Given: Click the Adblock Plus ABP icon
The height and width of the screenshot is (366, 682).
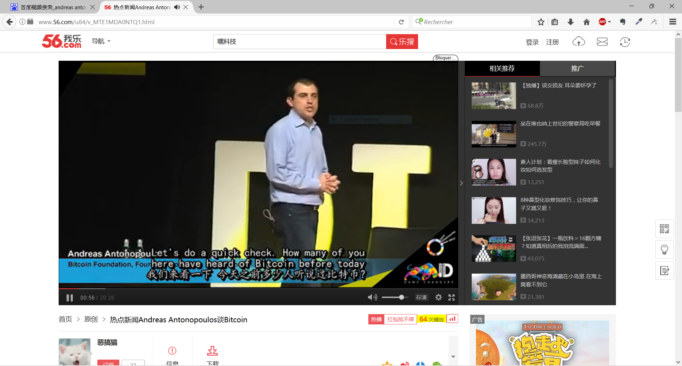Looking at the screenshot, I should point(602,22).
